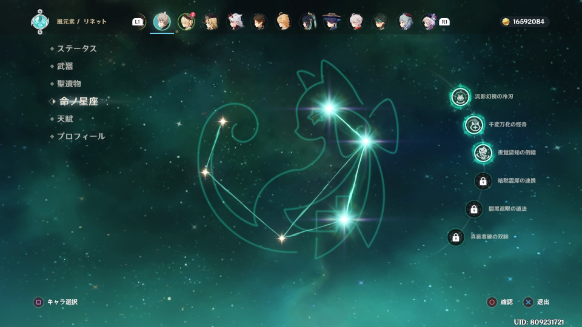Select Arataki Itto's character portrait

tap(235, 22)
